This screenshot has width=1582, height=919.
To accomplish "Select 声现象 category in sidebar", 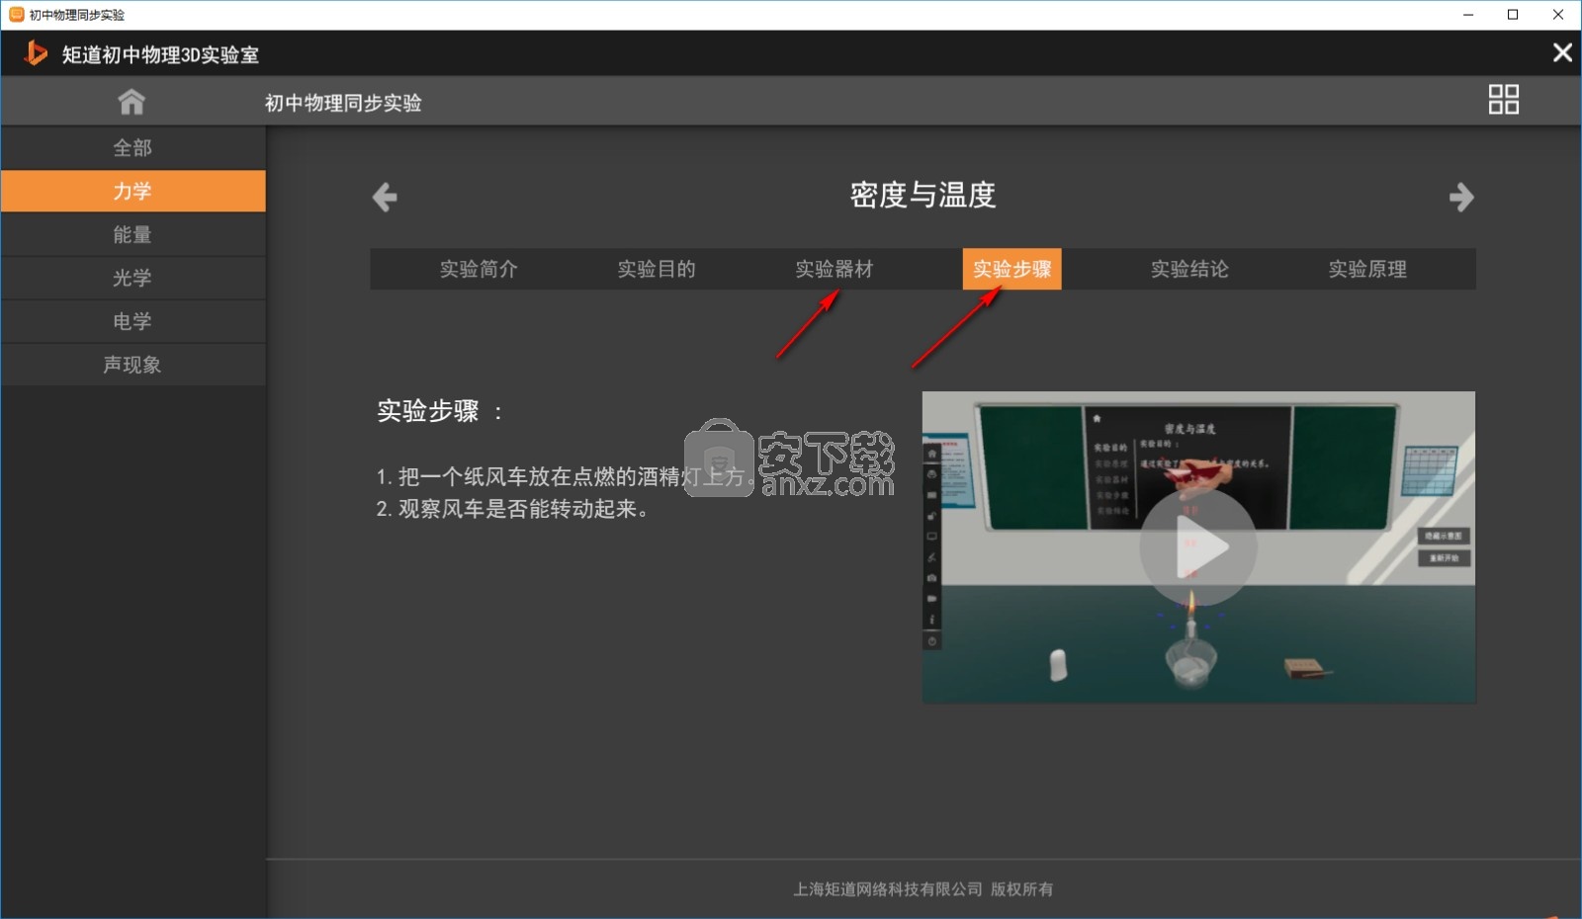I will pos(133,365).
